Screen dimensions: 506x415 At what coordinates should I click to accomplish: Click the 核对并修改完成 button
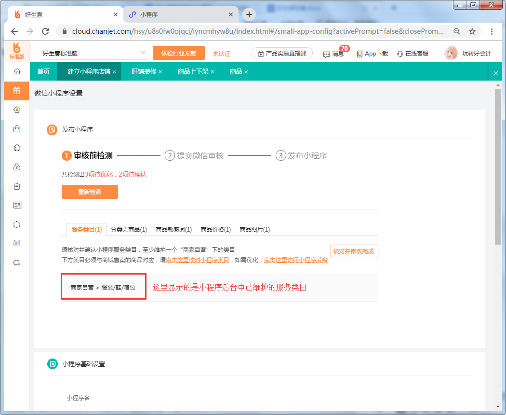click(354, 251)
